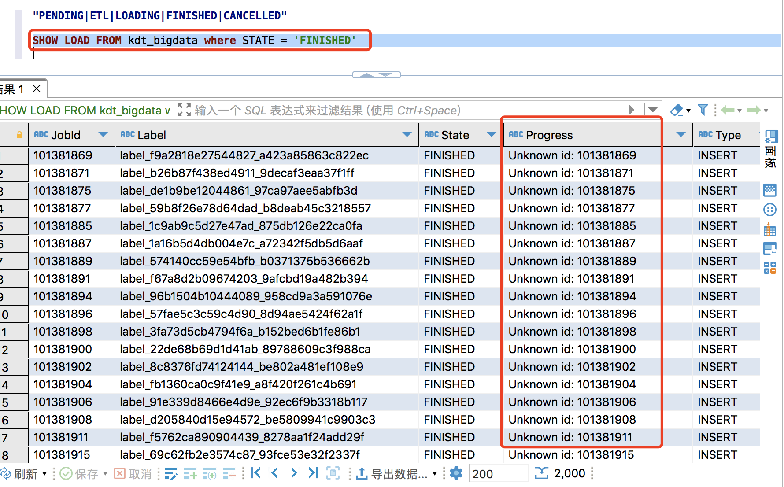This screenshot has height=487, width=784.
Task: Open the grouping panel round dots icon
Action: [x=770, y=210]
